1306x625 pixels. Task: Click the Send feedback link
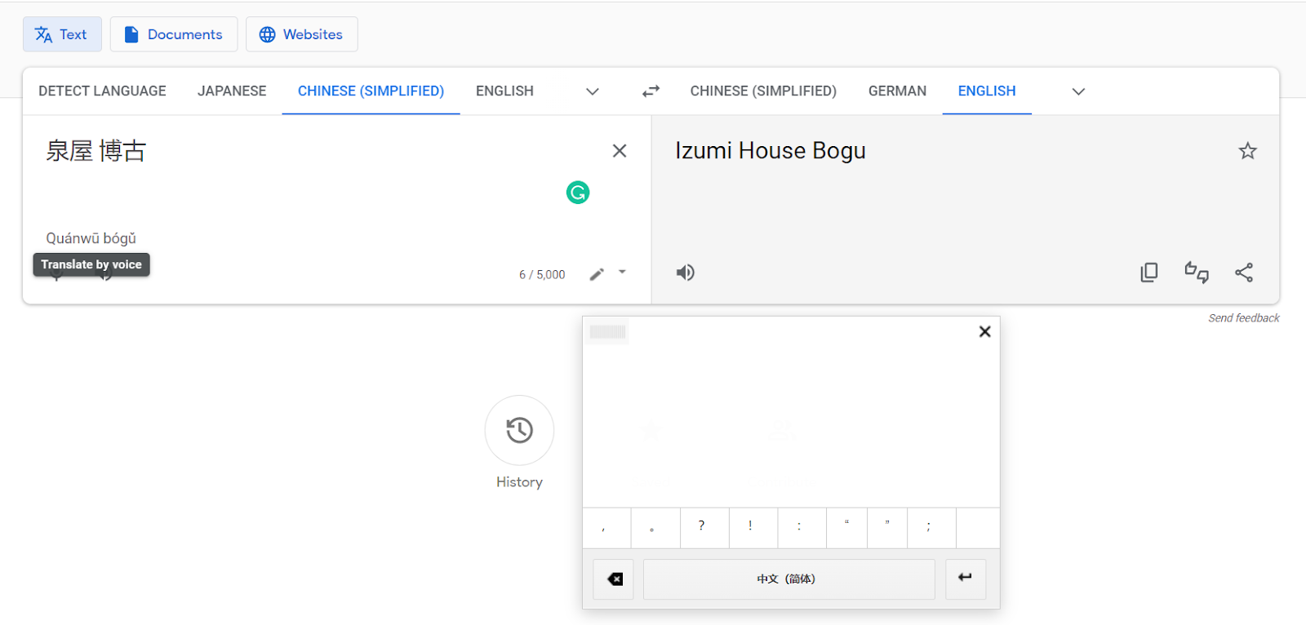tap(1244, 318)
